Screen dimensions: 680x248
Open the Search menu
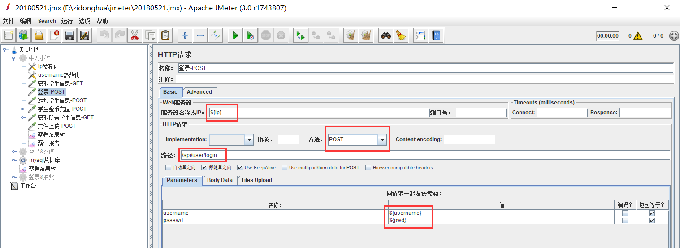tap(47, 21)
